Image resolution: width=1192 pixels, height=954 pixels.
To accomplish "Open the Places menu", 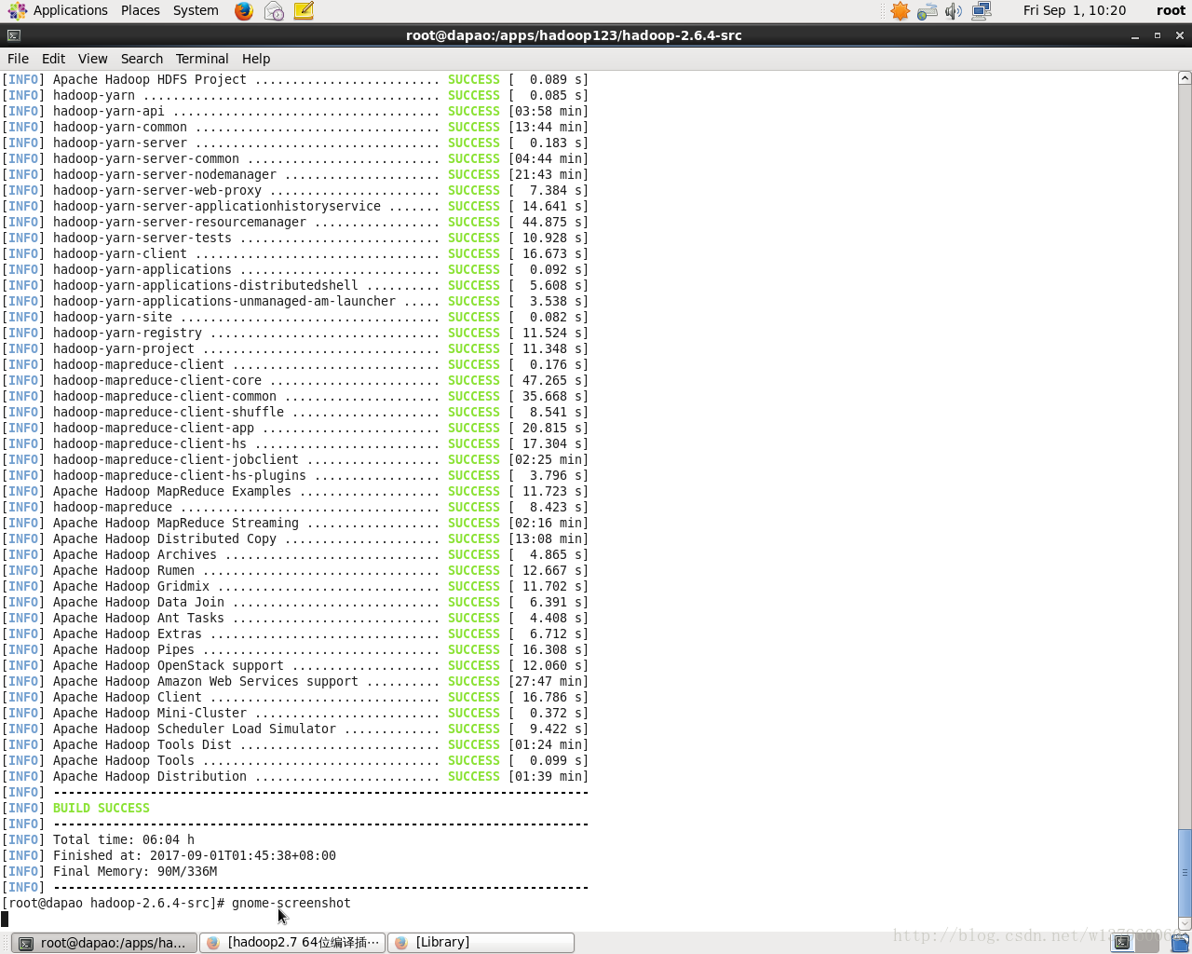I will point(141,10).
